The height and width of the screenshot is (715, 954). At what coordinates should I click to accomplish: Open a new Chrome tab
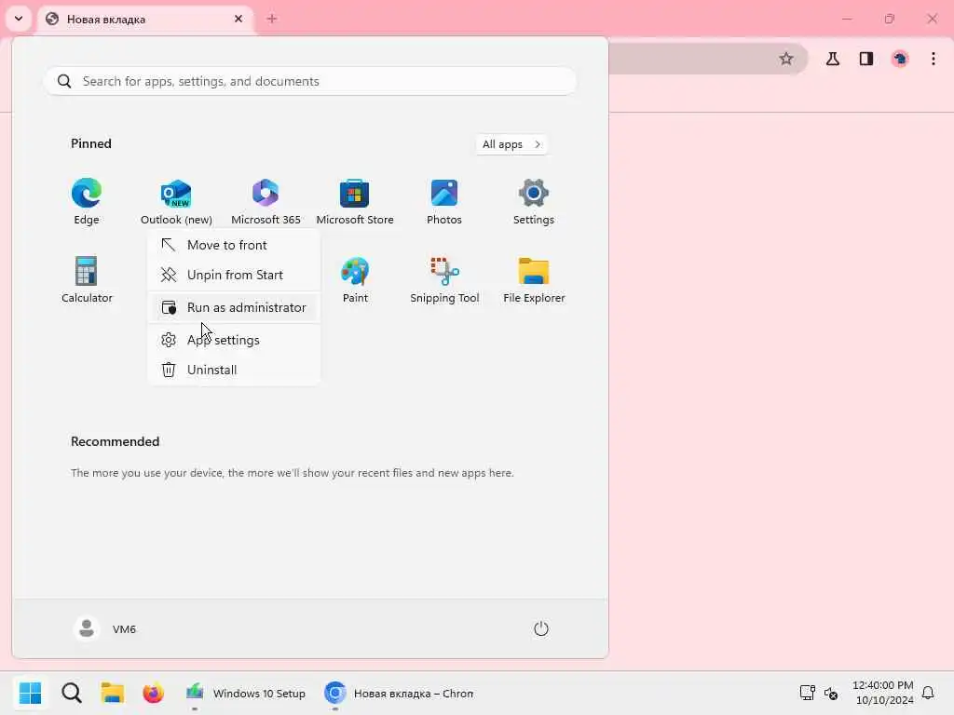pos(272,19)
